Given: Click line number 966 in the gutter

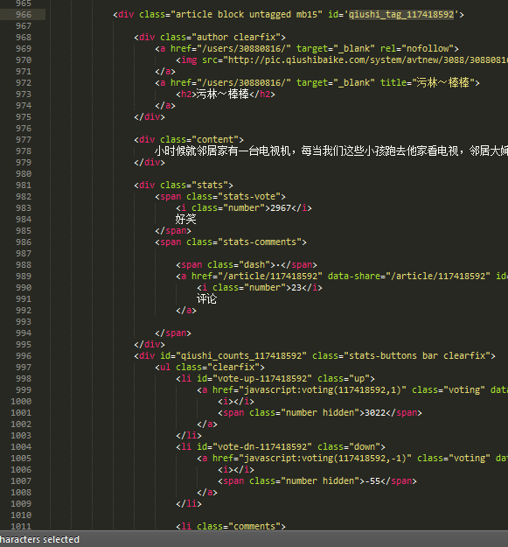Looking at the screenshot, I should (24, 15).
